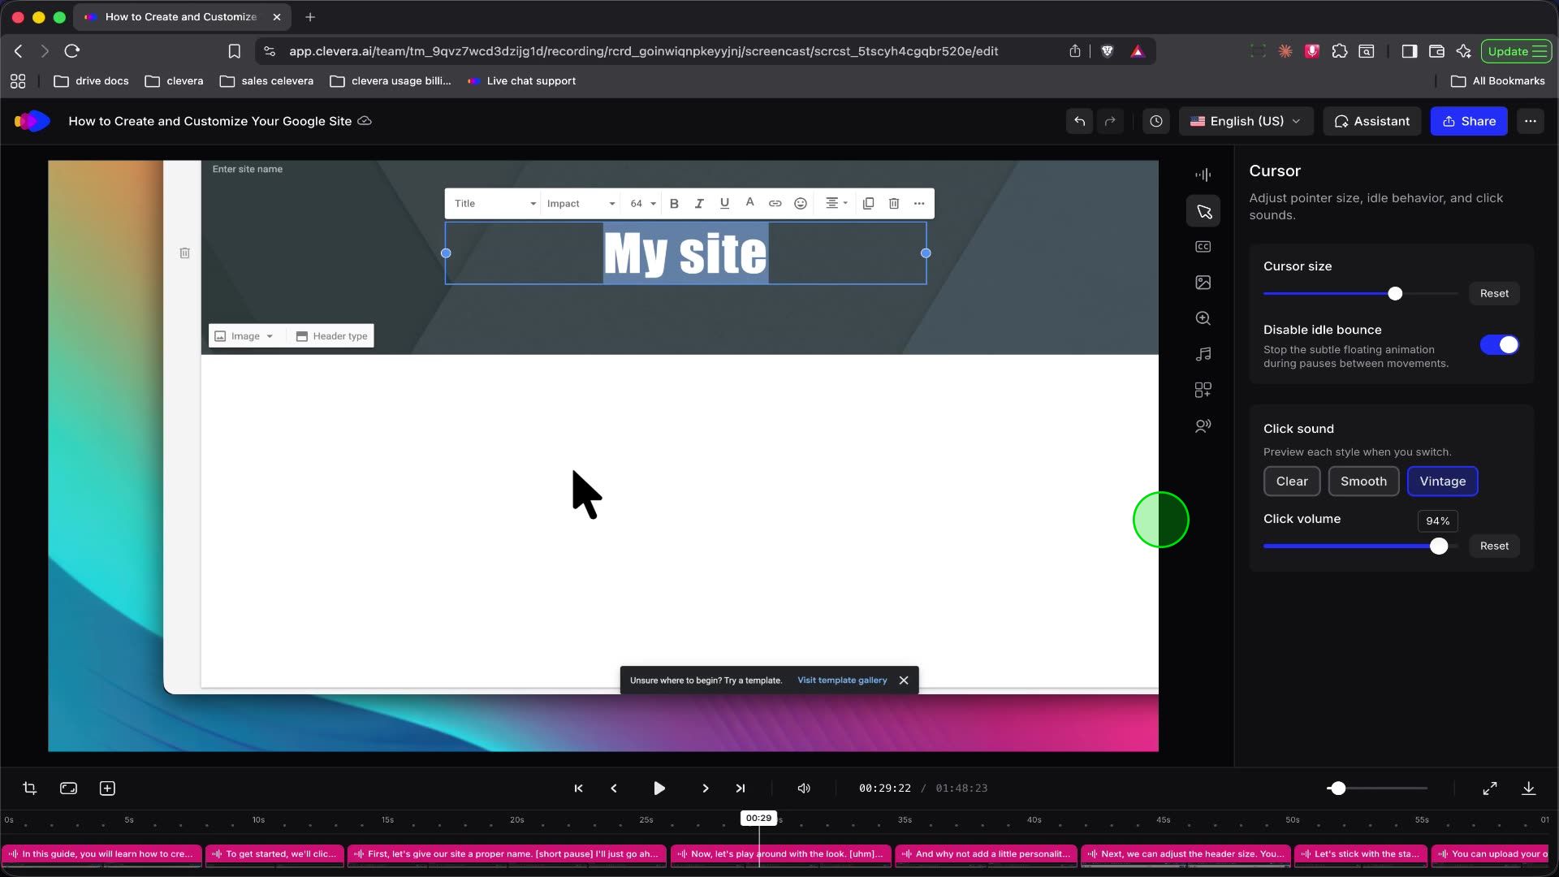
Task: Open the audio waveform panel icon
Action: [1203, 175]
